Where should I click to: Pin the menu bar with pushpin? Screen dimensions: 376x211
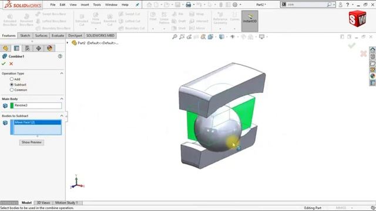137,5
